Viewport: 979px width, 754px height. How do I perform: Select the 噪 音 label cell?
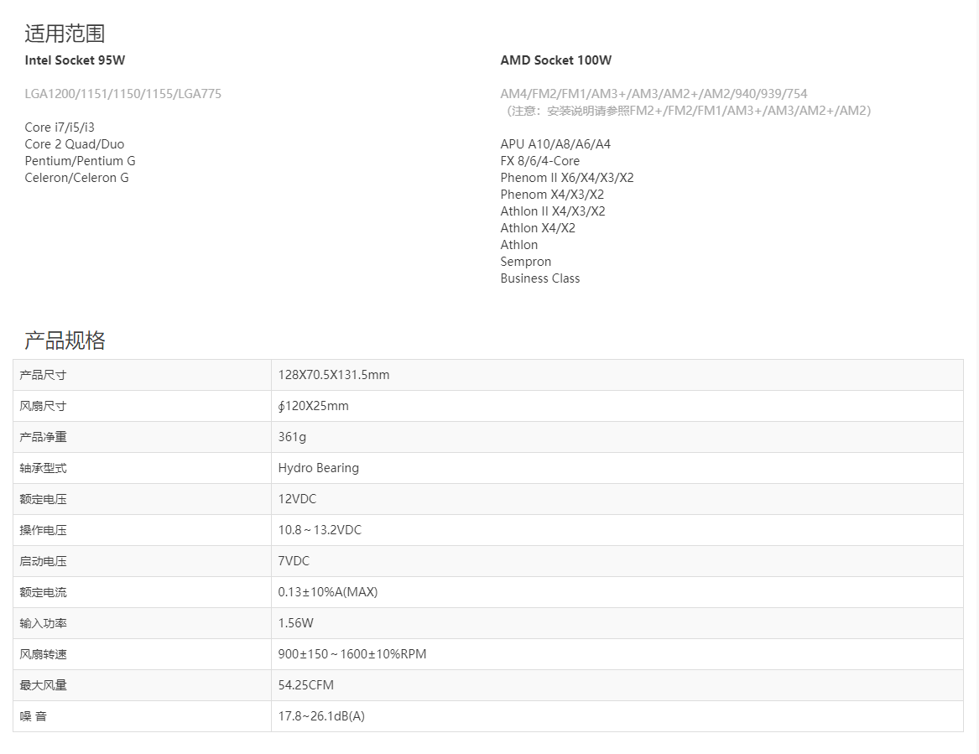tap(143, 716)
